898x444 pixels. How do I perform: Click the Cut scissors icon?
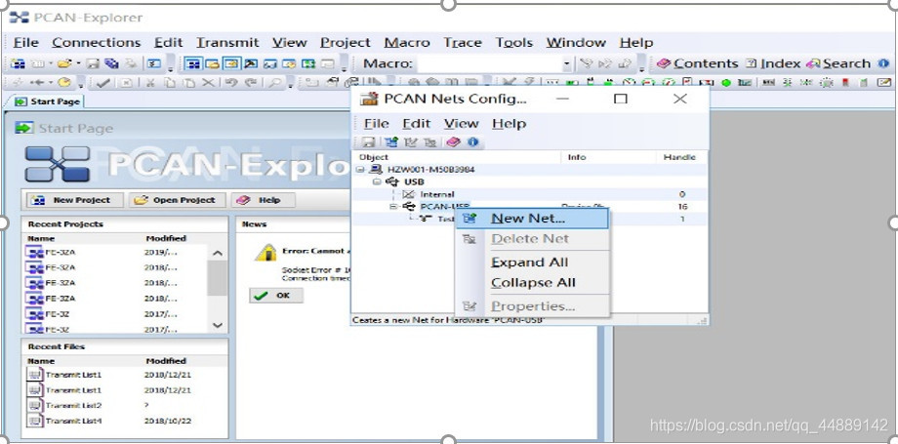click(150, 83)
